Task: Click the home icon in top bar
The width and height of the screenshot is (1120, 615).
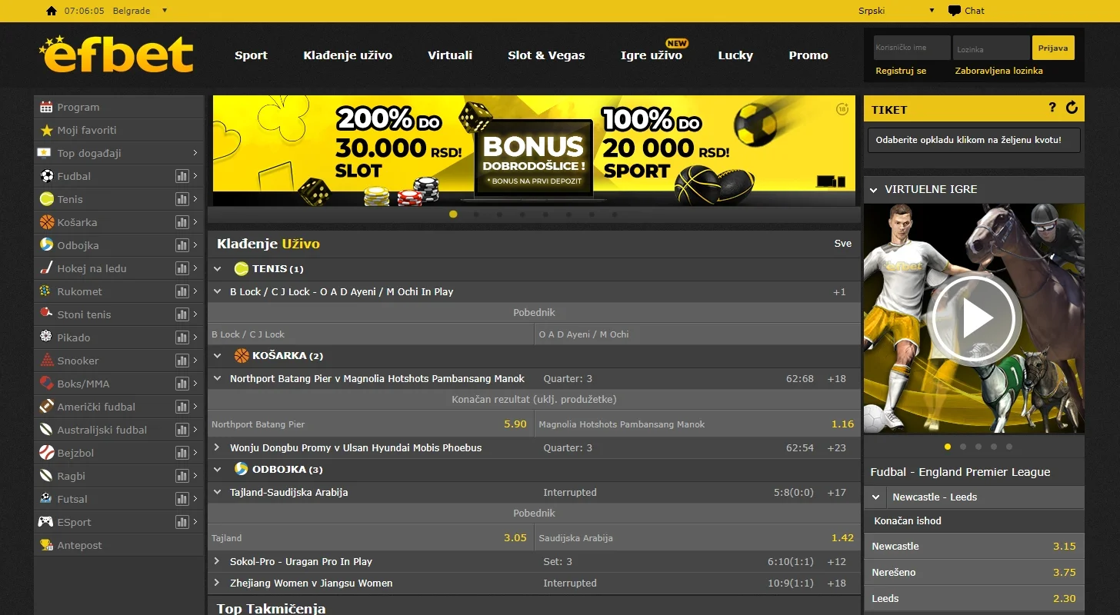Action: (52, 11)
